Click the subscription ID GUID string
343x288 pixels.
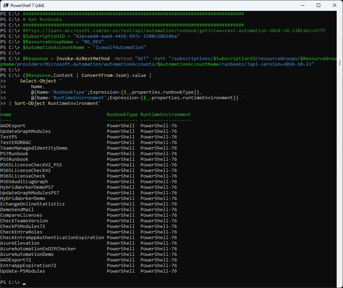click(x=126, y=36)
